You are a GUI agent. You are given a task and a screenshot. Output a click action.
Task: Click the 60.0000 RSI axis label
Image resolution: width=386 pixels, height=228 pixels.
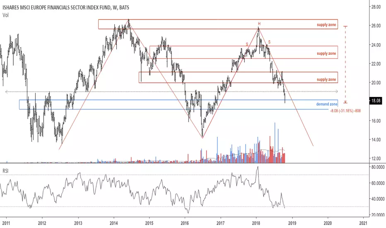click(x=378, y=183)
